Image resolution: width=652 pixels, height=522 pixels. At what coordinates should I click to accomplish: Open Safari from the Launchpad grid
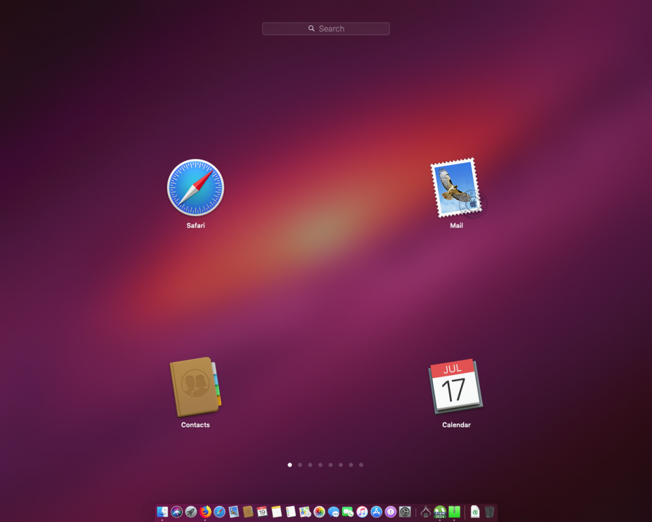[x=196, y=188]
